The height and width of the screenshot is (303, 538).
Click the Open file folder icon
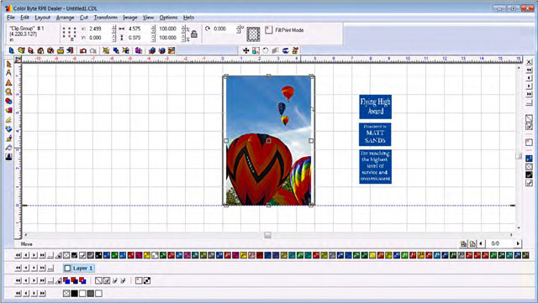pyautogui.click(x=21, y=50)
